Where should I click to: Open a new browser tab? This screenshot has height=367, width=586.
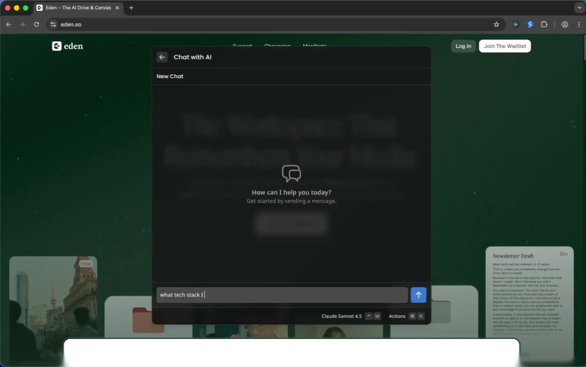[131, 7]
